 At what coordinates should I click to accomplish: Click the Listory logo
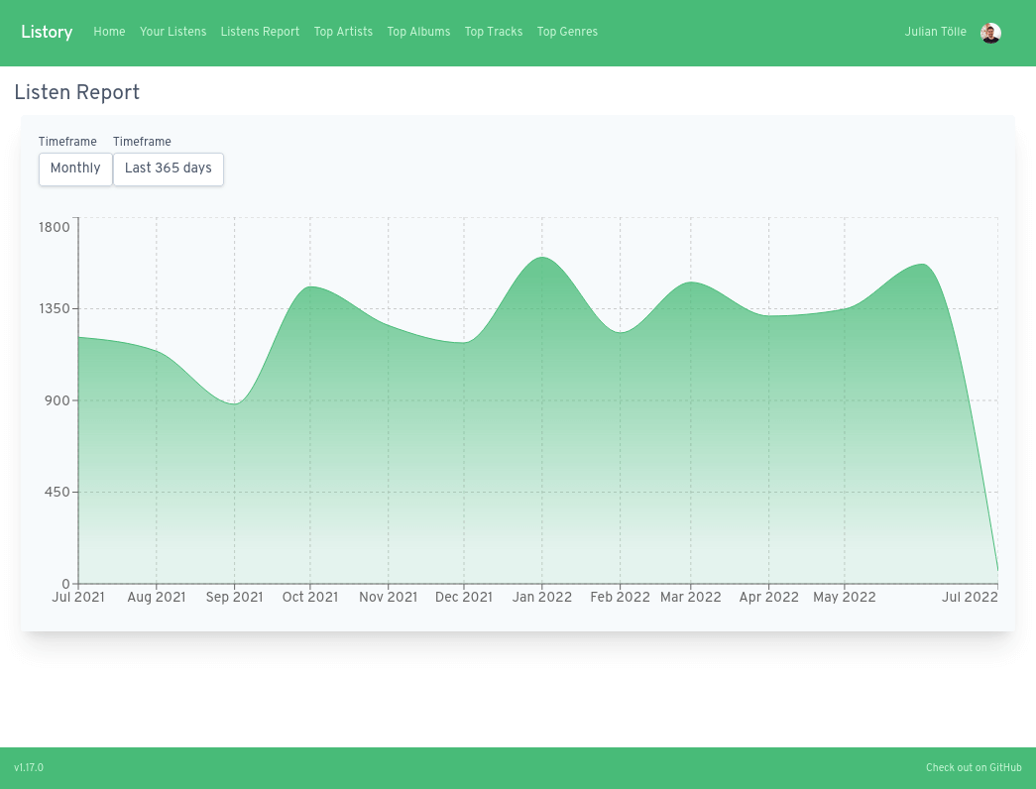point(47,32)
